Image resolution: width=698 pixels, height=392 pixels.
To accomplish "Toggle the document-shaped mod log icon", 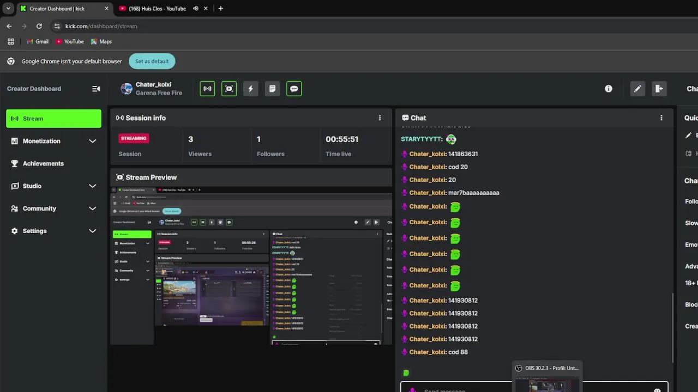I will coord(272,89).
